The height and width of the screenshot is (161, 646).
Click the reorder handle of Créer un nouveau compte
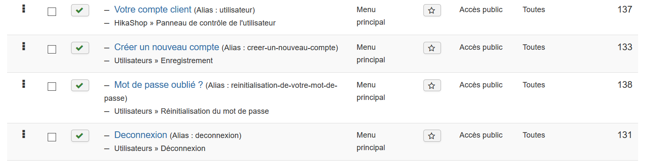tap(24, 46)
